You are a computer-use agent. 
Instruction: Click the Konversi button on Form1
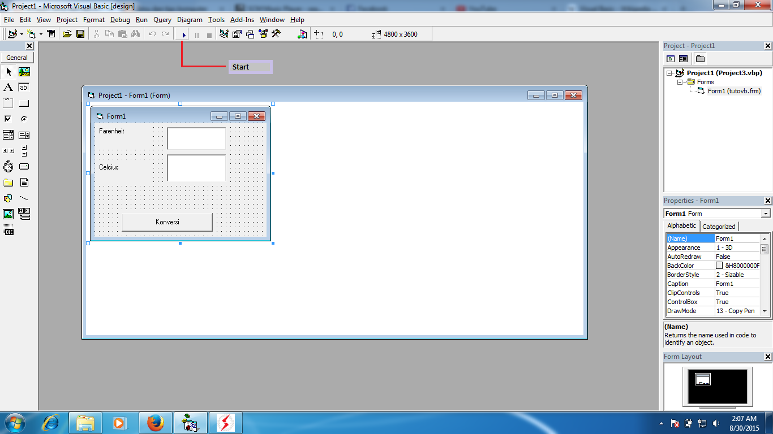pyautogui.click(x=168, y=222)
